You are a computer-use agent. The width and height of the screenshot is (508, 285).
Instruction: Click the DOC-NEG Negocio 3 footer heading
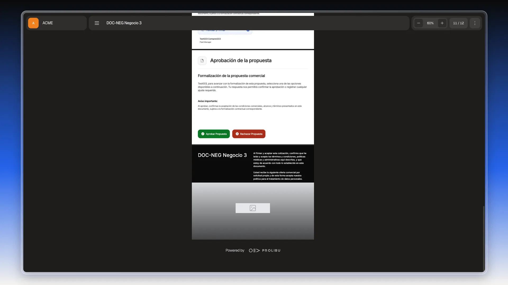222,155
